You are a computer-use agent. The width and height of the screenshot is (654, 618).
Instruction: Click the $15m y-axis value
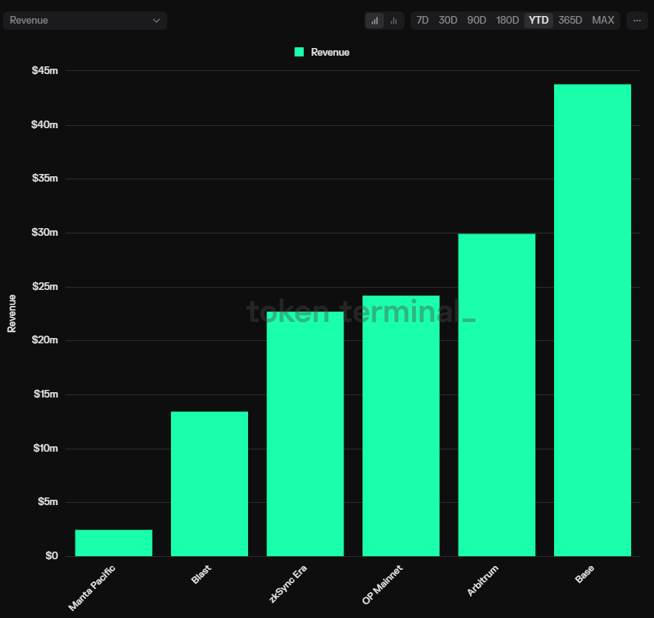pyautogui.click(x=46, y=394)
